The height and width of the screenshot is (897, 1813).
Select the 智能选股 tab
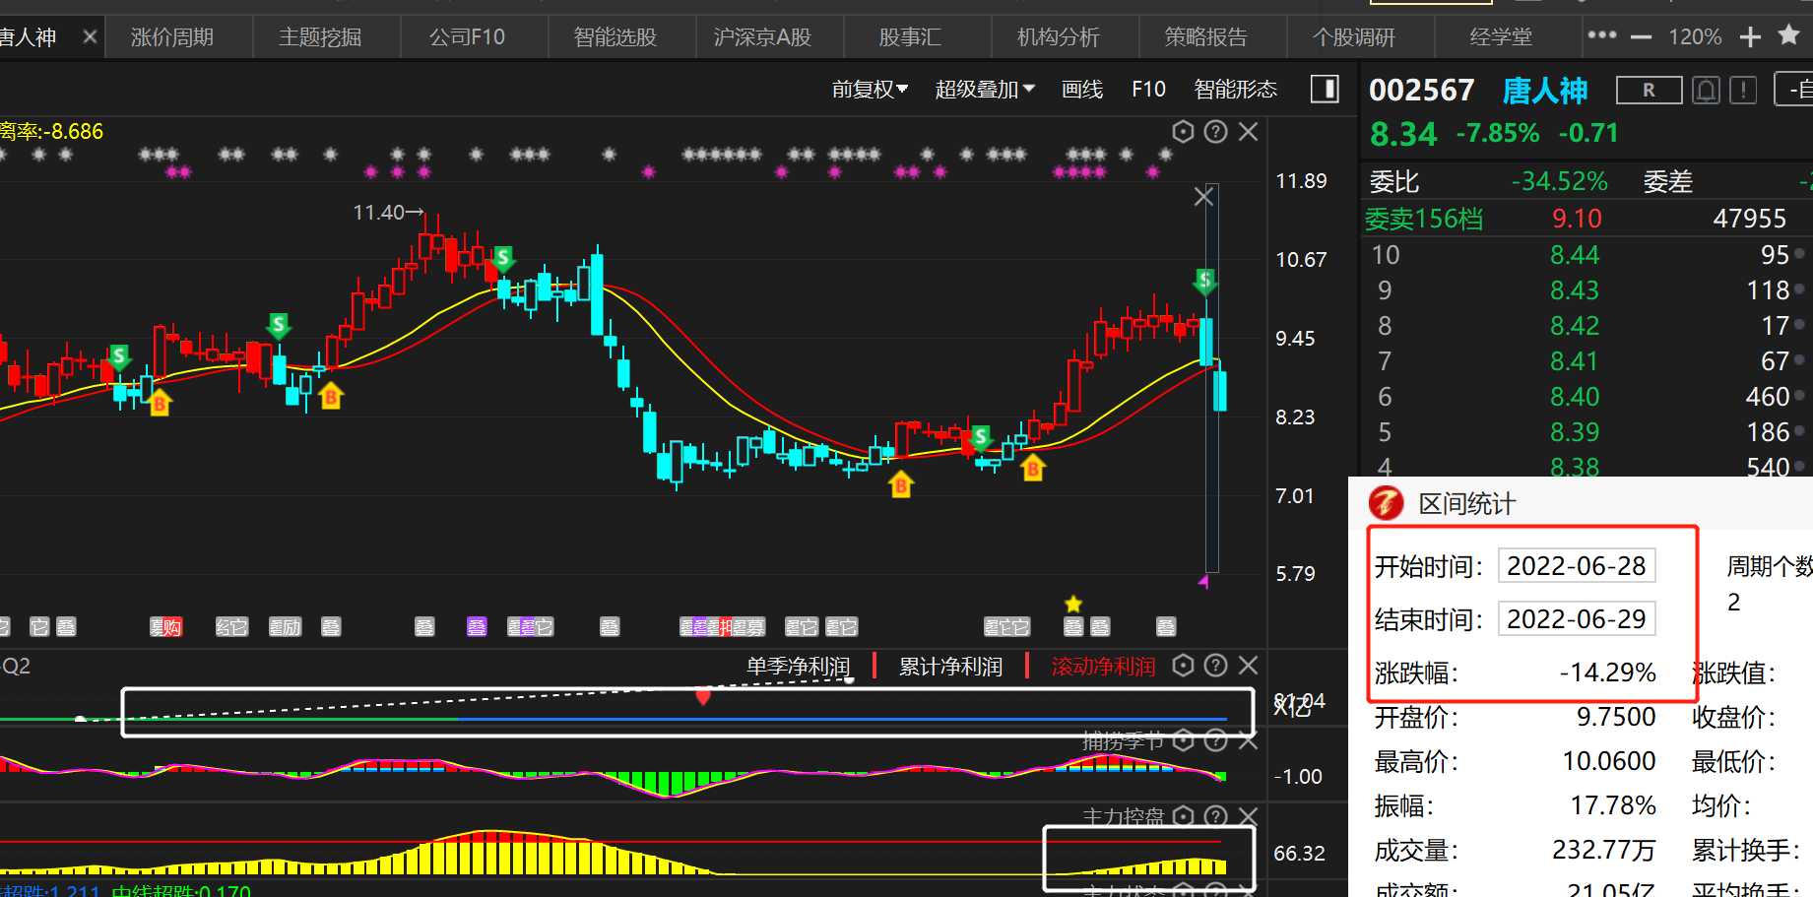(x=615, y=37)
